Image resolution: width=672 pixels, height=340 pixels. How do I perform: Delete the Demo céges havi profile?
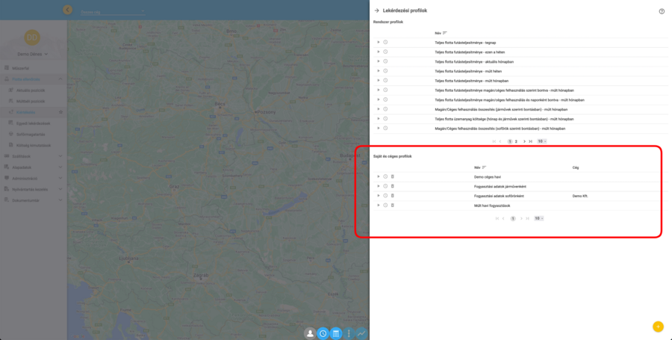pyautogui.click(x=393, y=176)
